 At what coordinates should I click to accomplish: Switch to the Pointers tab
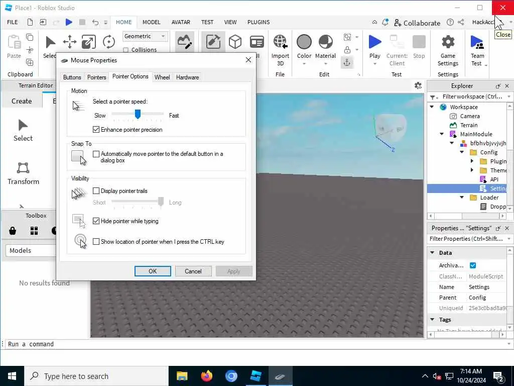click(x=97, y=77)
